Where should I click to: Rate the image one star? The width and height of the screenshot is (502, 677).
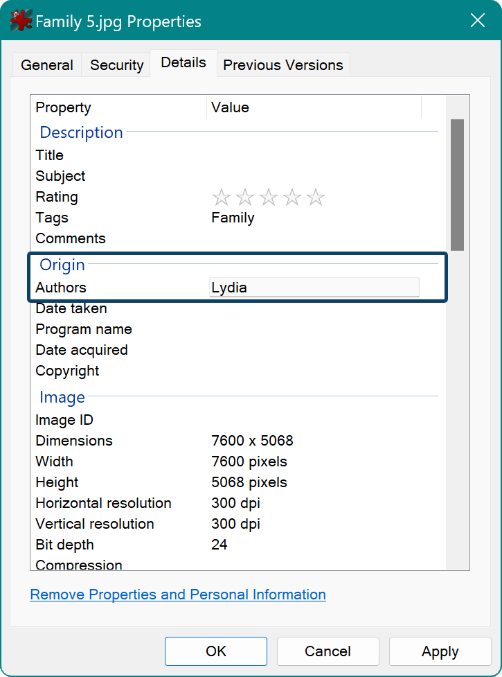pyautogui.click(x=222, y=197)
